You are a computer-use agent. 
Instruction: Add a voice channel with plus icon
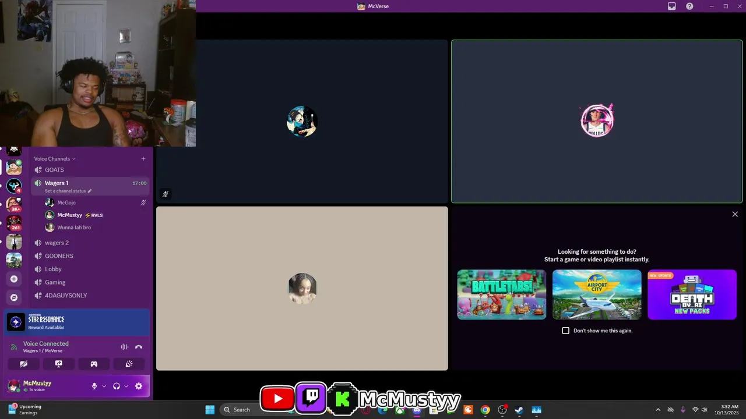(x=143, y=158)
